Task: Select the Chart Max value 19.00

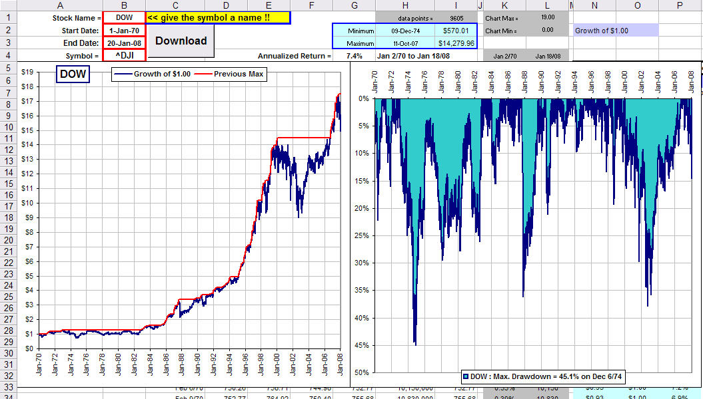Action: (548, 17)
